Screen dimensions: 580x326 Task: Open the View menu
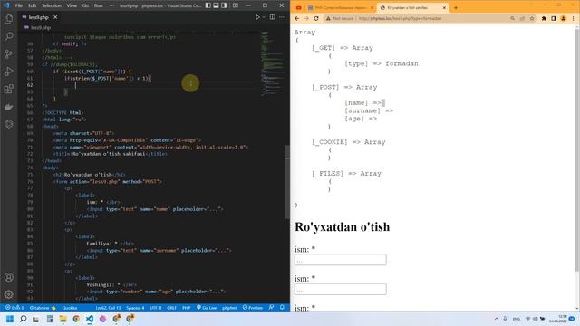[72, 5]
